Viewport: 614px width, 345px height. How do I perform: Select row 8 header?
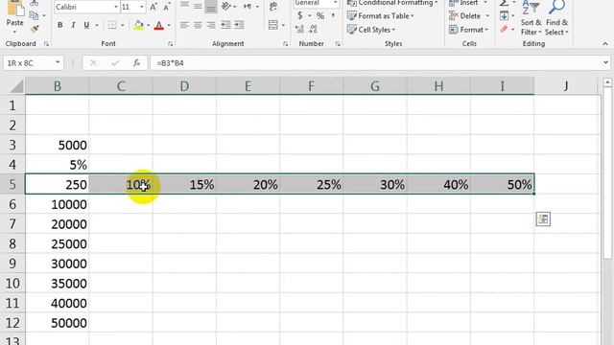coord(12,243)
